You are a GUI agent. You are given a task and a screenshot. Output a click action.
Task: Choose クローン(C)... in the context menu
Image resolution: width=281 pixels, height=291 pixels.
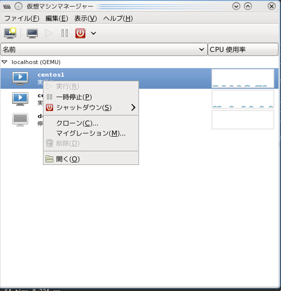91,123
